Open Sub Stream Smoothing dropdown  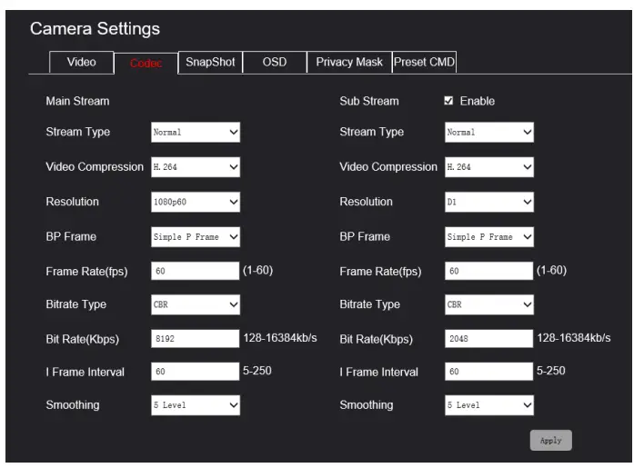pyautogui.click(x=489, y=404)
